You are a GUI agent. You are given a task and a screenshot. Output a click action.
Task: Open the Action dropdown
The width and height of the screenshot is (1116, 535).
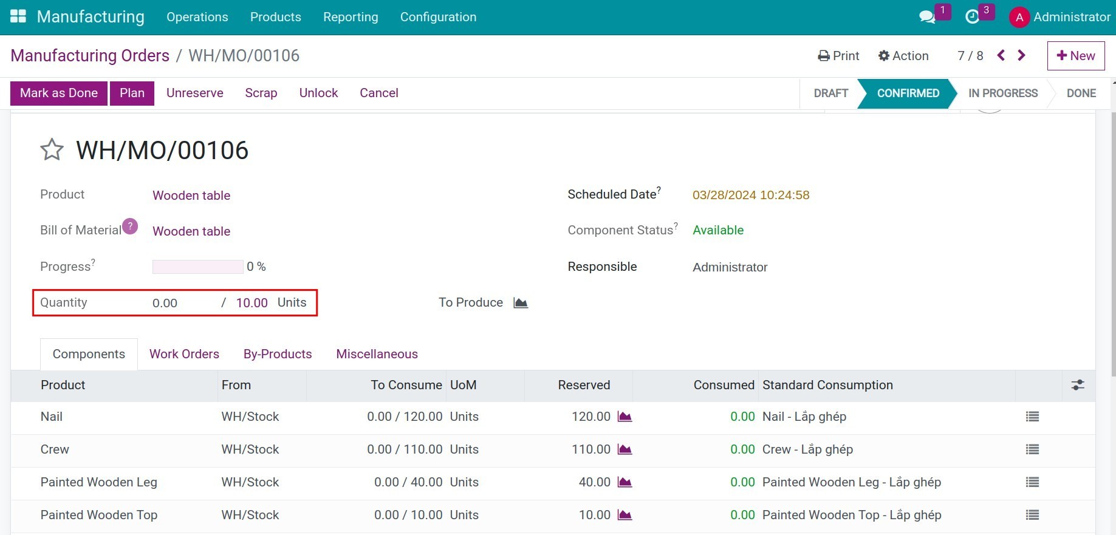point(903,56)
